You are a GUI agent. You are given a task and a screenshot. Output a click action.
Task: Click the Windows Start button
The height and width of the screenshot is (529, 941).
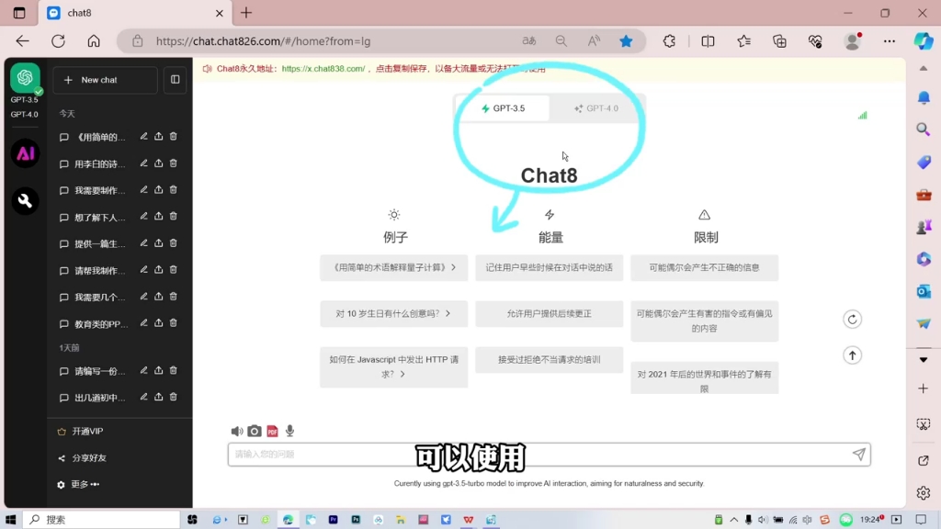[10, 520]
